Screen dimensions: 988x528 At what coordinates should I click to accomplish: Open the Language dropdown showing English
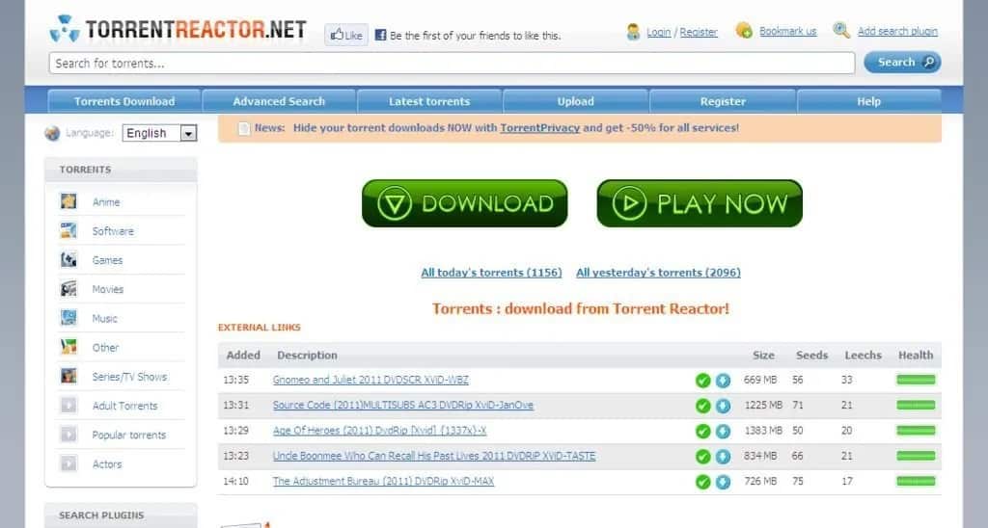pyautogui.click(x=159, y=133)
